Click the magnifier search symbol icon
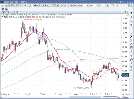This screenshot has height=99, width=134. tap(31, 5)
